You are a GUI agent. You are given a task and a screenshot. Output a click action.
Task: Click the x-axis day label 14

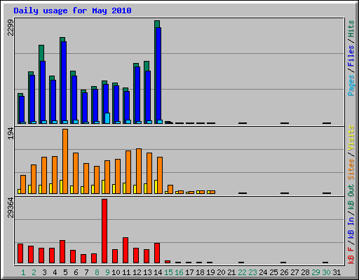pyautogui.click(x=158, y=272)
